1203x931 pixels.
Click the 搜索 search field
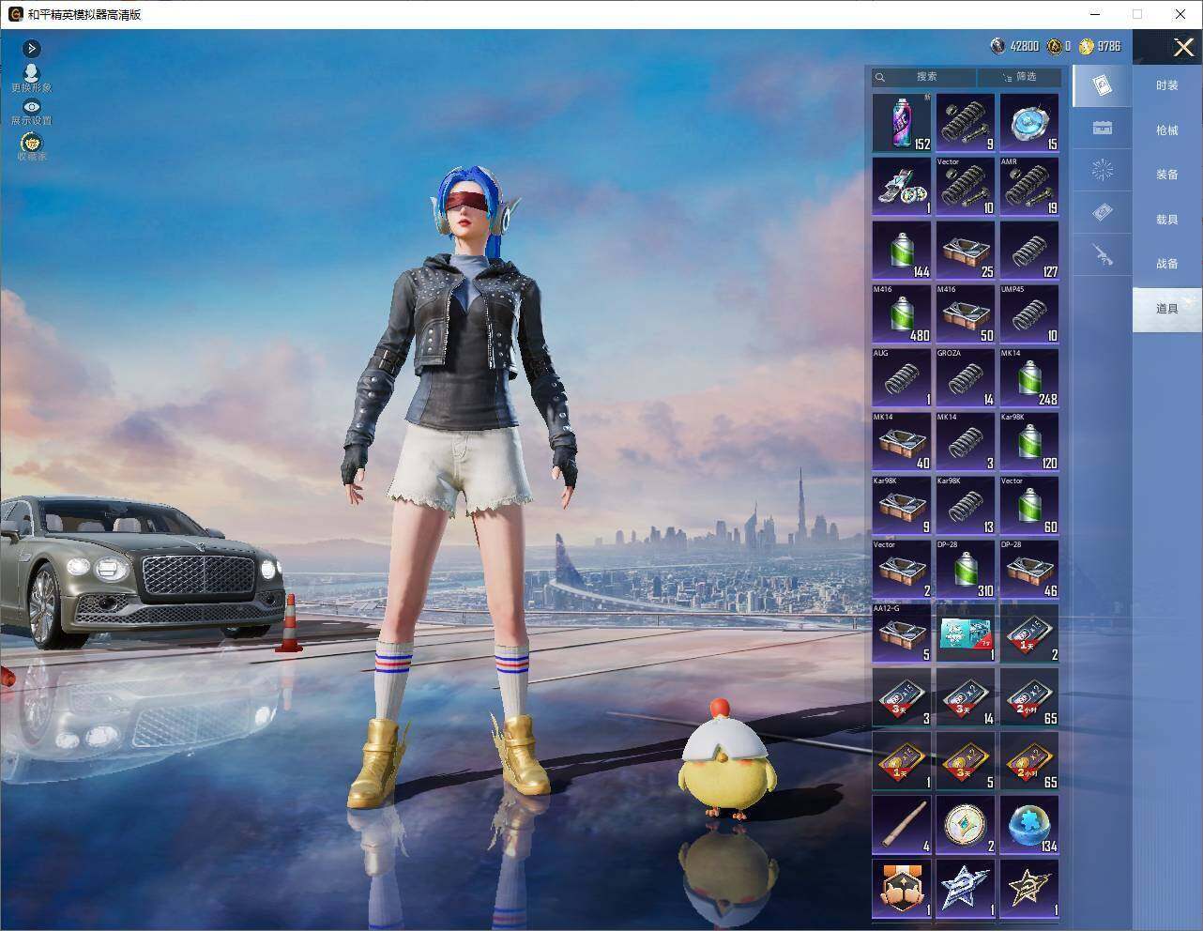[924, 77]
